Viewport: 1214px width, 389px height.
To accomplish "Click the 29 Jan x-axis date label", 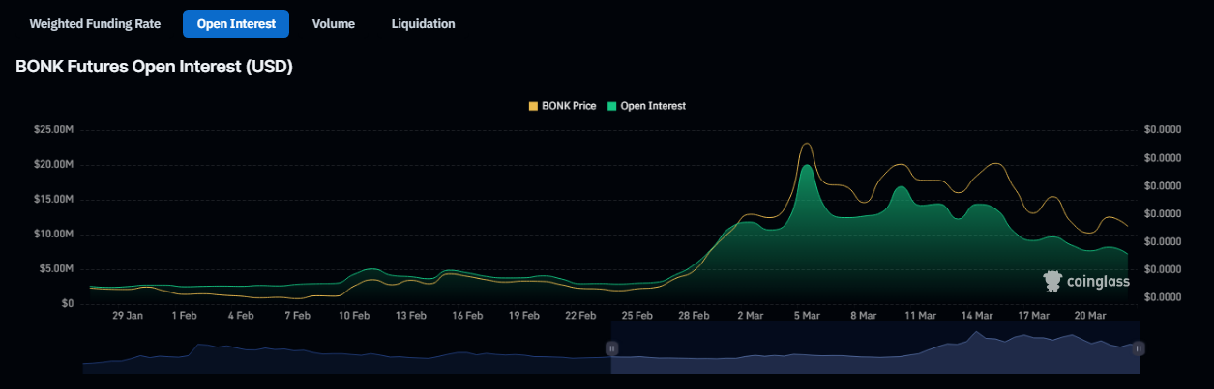I will point(128,316).
